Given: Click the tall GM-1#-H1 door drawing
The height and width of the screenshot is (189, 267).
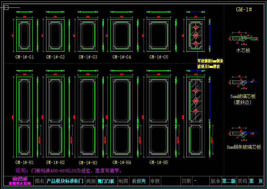Looking at the screenshot, I should [x=24, y=117].
